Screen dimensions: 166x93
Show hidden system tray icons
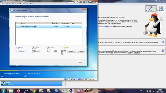pyautogui.click(x=144, y=91)
